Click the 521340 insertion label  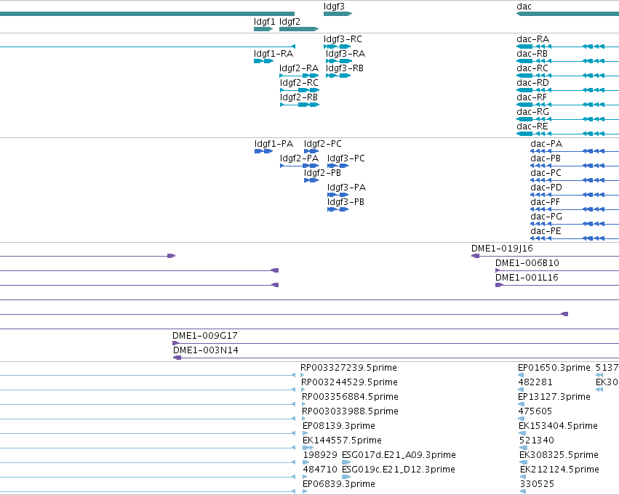click(537, 441)
